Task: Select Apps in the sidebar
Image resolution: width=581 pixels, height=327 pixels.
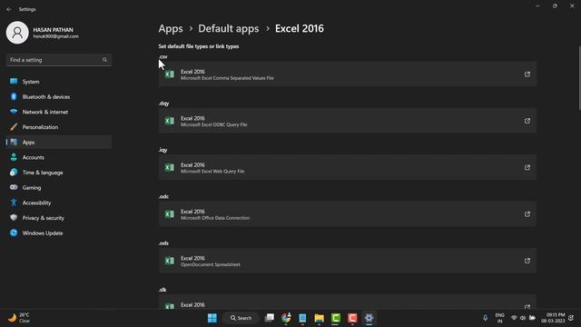Action: (x=59, y=143)
